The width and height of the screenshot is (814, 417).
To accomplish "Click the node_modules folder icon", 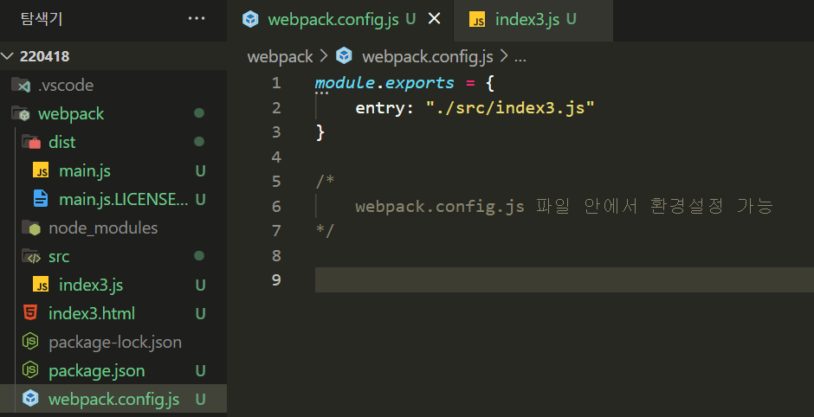I will coord(31,228).
